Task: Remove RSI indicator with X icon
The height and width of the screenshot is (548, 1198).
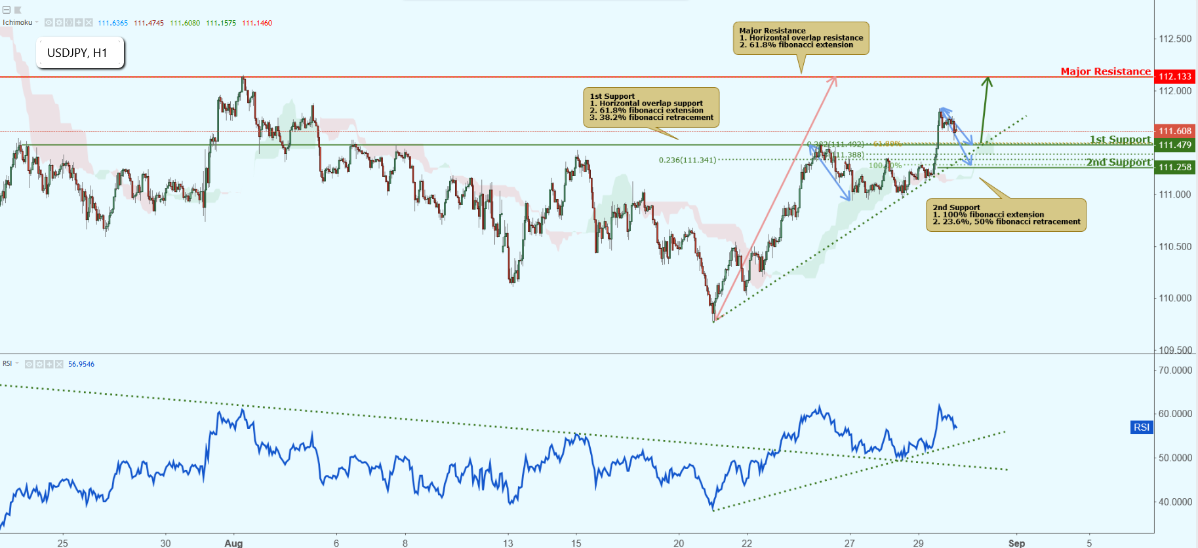Action: pyautogui.click(x=59, y=364)
